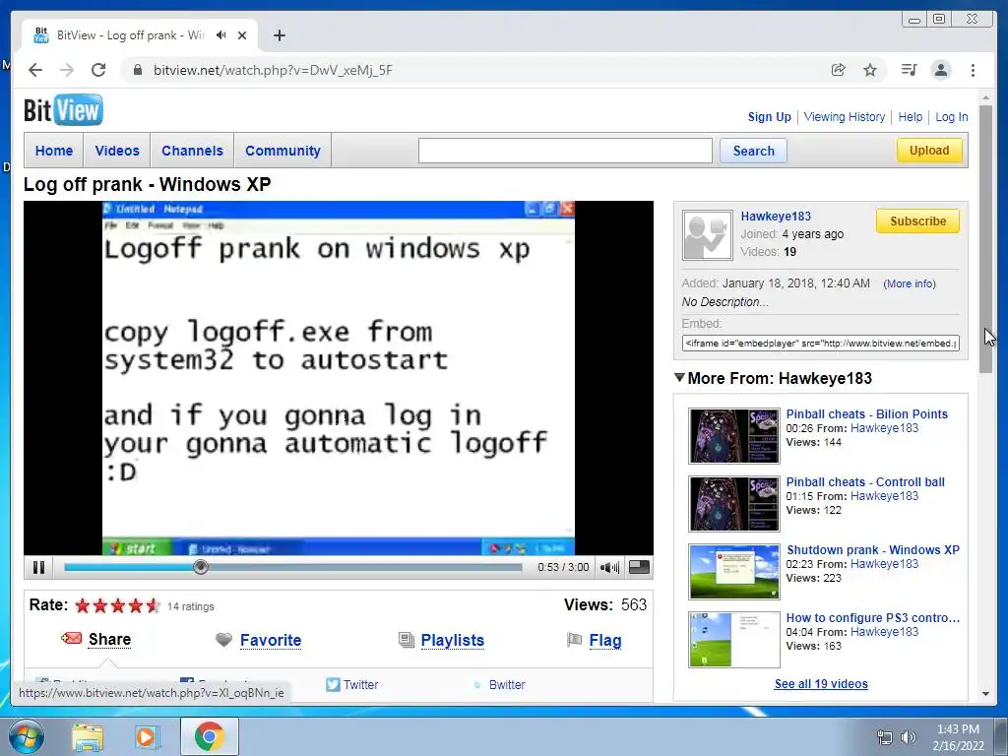Image resolution: width=1008 pixels, height=756 pixels.
Task: Add the video to Favorite
Action: pos(271,640)
